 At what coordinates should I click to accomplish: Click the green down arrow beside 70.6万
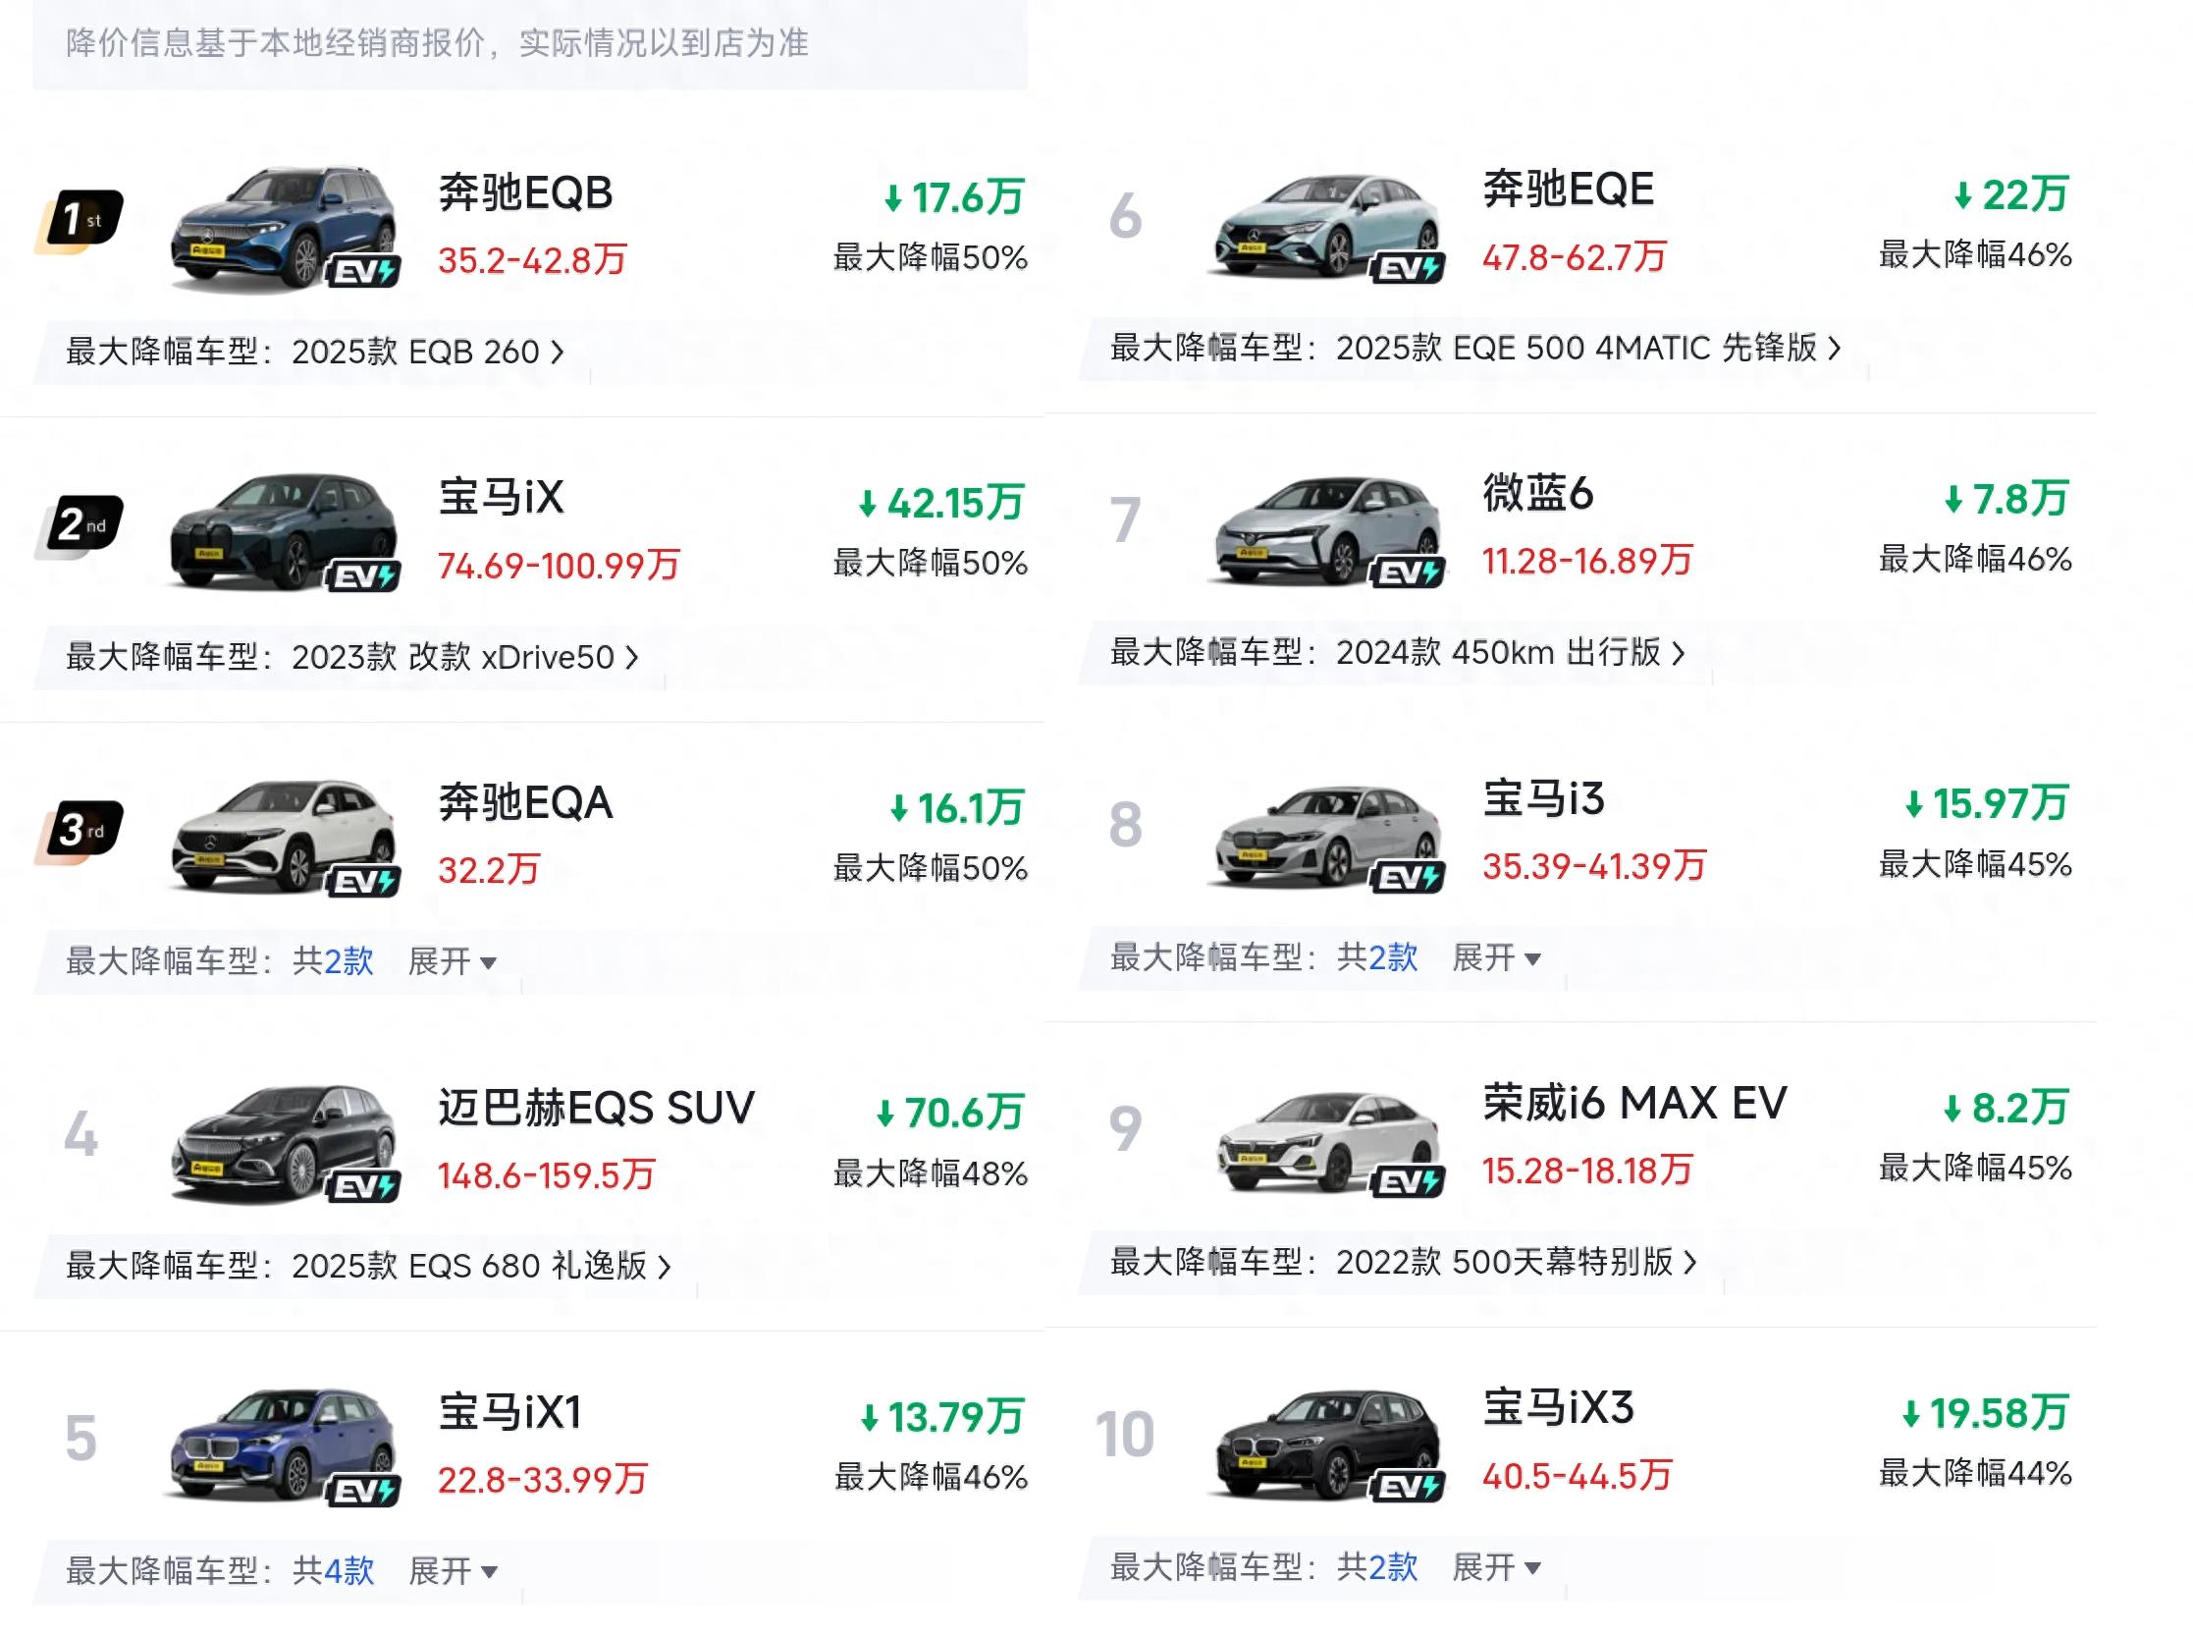tap(885, 1115)
